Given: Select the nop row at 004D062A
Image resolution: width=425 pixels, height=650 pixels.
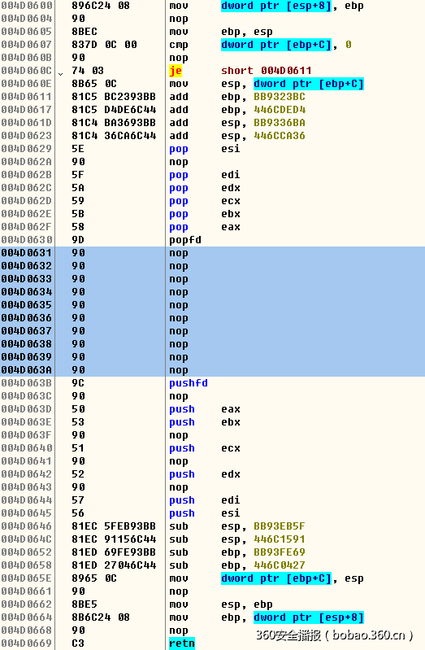Looking at the screenshot, I should pos(213,162).
